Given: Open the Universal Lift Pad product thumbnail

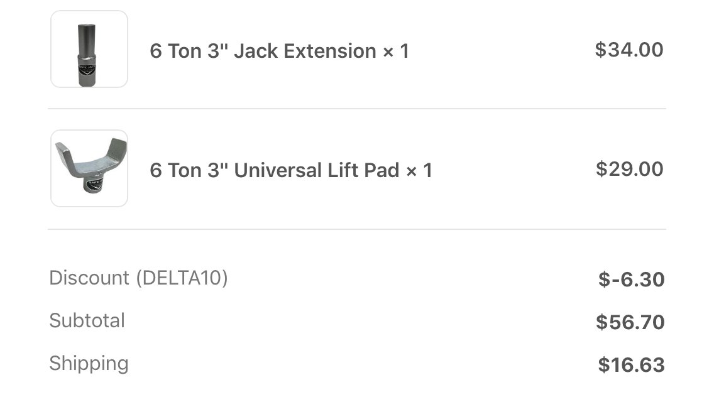Looking at the screenshot, I should (x=89, y=168).
